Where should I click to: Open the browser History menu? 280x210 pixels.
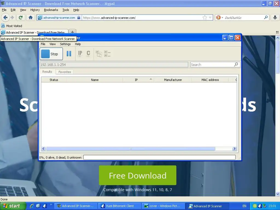pos(35,10)
